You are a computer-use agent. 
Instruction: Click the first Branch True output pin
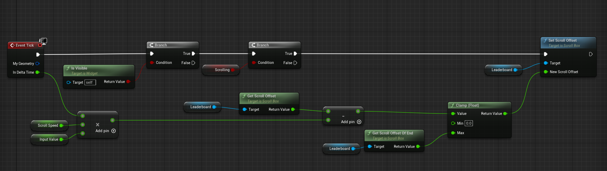(x=194, y=54)
